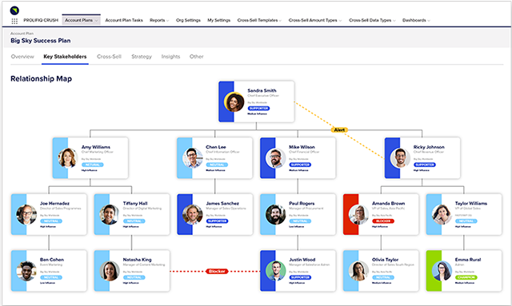The height and width of the screenshot is (306, 512).
Task: Open the Mike Wilson contact name link
Action: coord(302,147)
